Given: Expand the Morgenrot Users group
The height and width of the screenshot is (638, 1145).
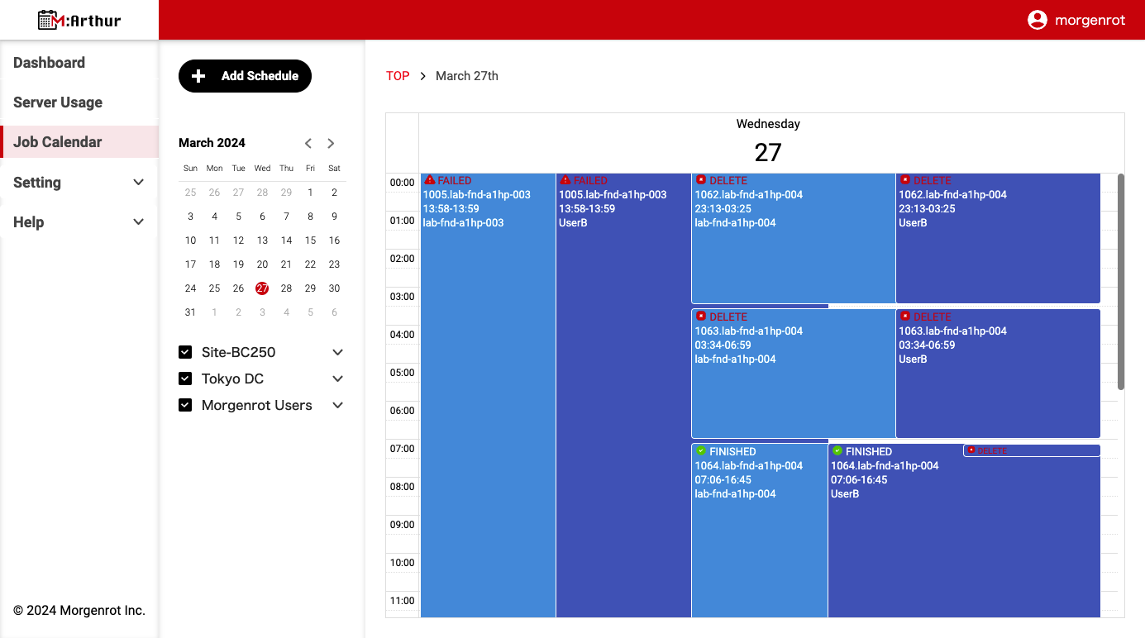Looking at the screenshot, I should (337, 406).
